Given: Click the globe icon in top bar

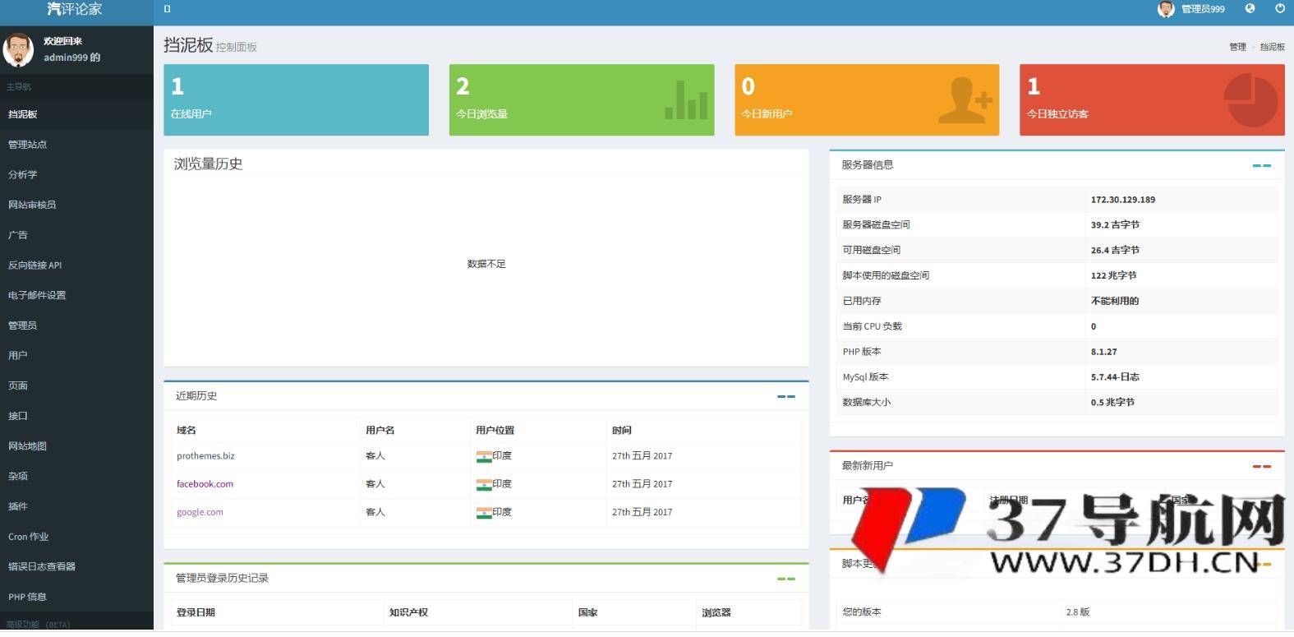Looking at the screenshot, I should [x=1250, y=8].
